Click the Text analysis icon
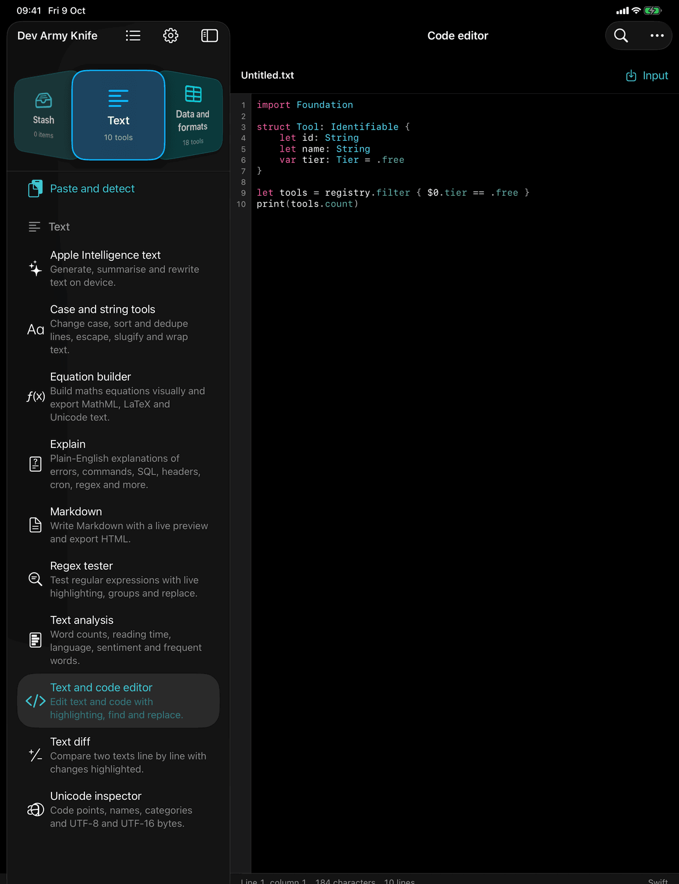This screenshot has width=679, height=884. point(35,640)
